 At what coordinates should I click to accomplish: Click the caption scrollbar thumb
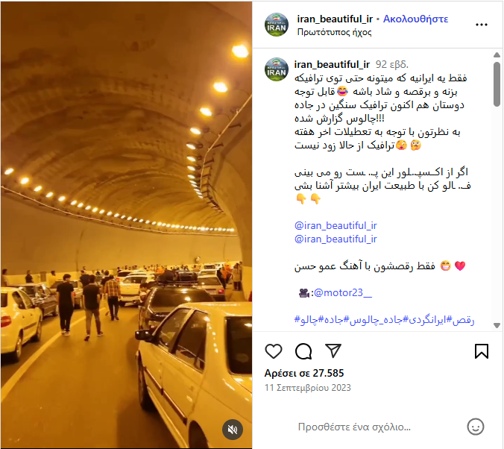pos(497,84)
